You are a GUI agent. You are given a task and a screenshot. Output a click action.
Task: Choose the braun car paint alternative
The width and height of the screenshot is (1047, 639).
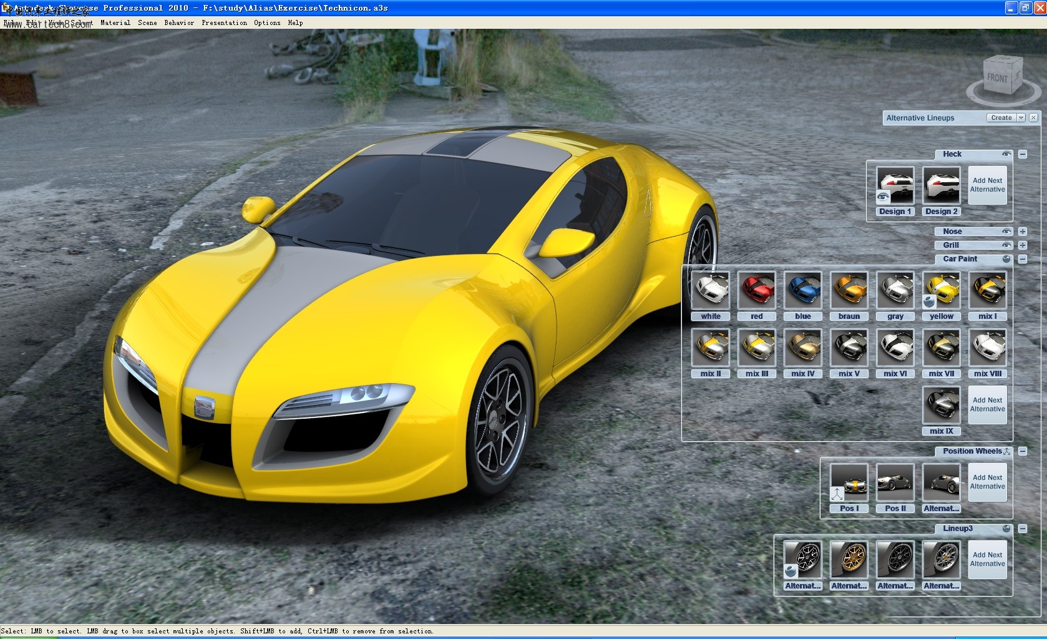pyautogui.click(x=849, y=290)
